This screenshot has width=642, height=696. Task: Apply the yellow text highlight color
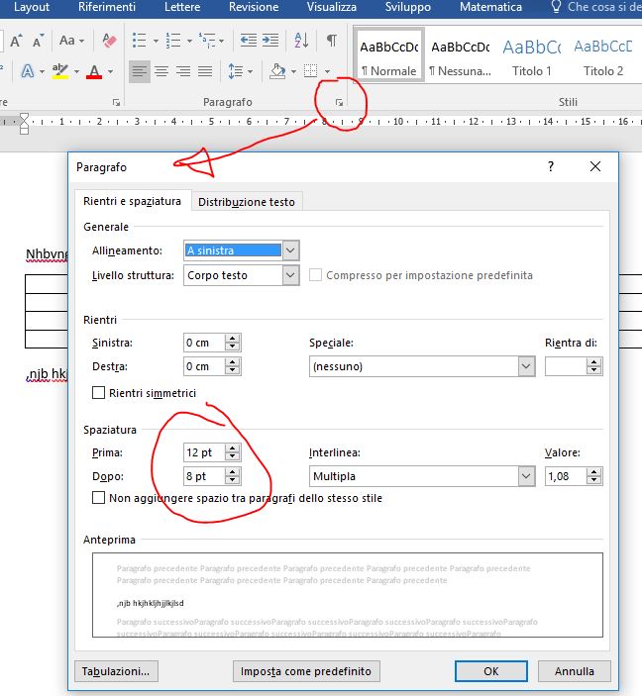click(60, 71)
